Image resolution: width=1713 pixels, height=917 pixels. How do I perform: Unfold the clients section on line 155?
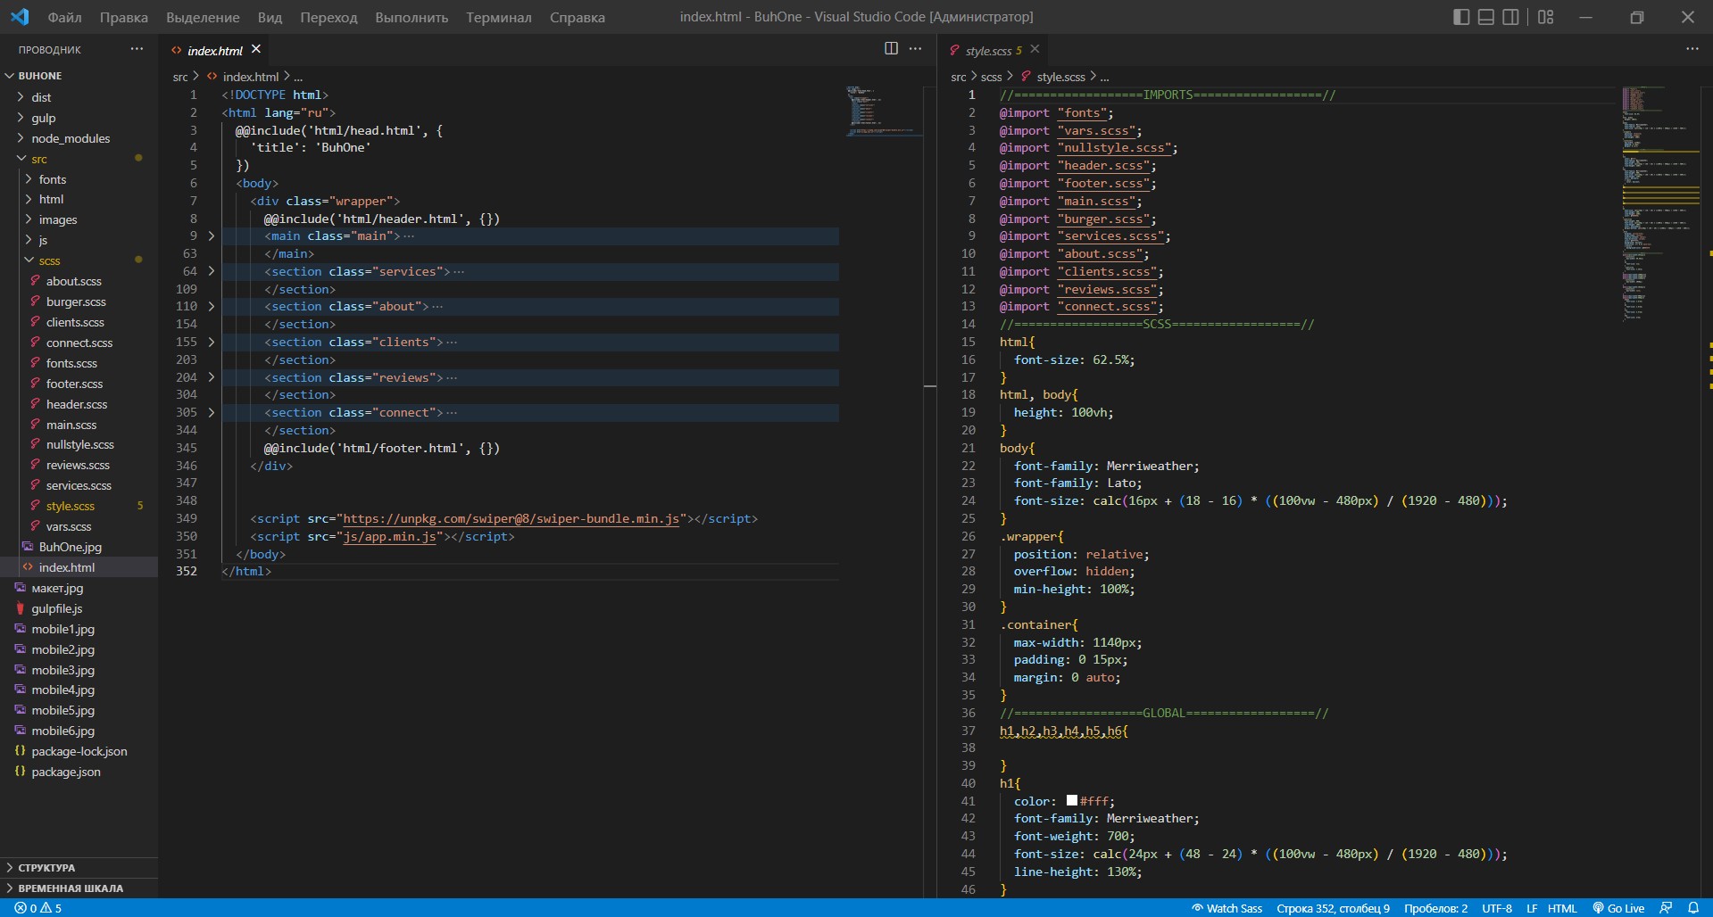pos(212,342)
